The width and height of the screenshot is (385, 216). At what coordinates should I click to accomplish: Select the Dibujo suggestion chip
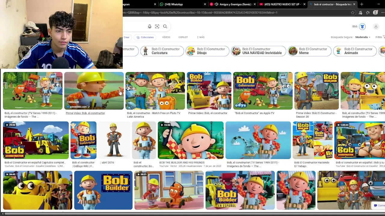(207, 51)
